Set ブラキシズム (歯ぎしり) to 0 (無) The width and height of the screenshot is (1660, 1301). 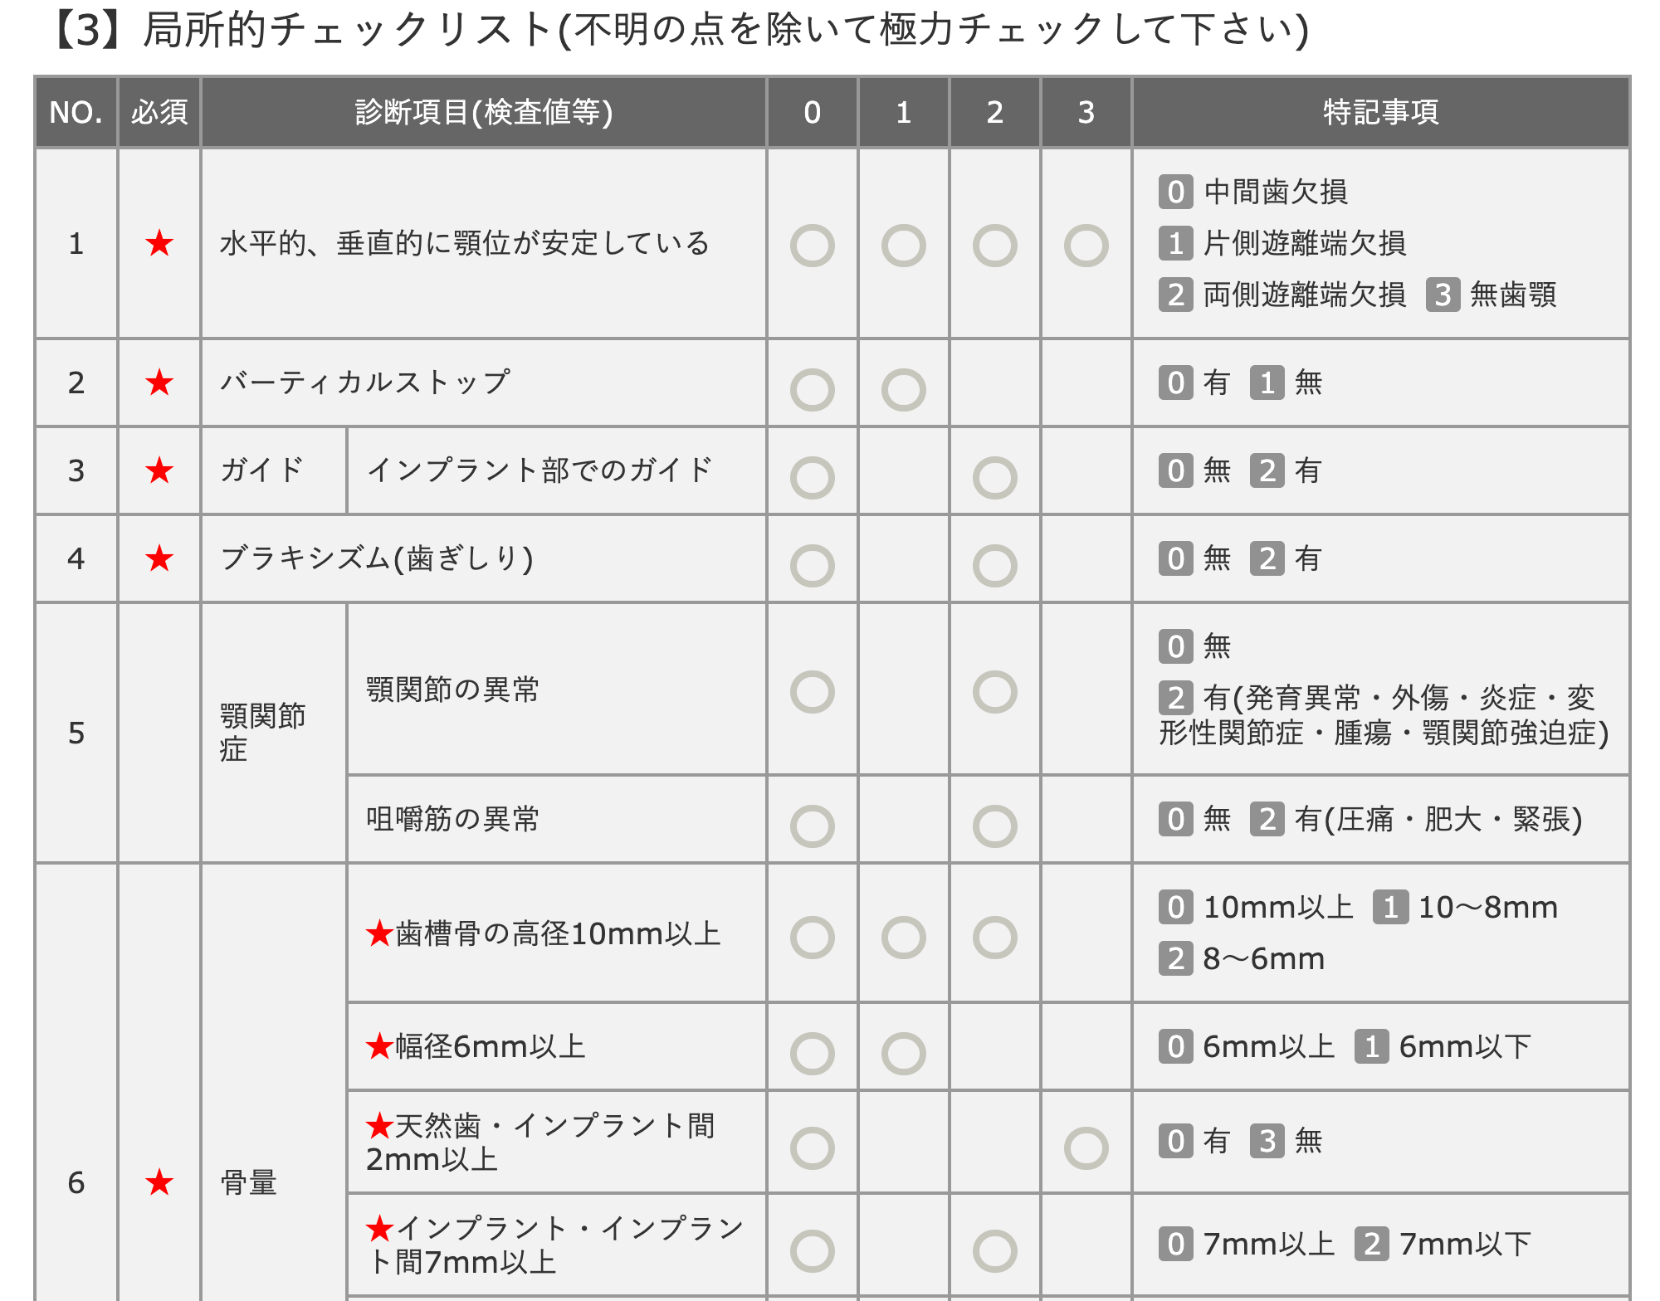point(812,566)
